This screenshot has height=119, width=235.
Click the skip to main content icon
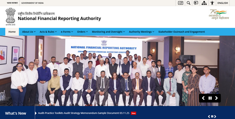point(180,3)
